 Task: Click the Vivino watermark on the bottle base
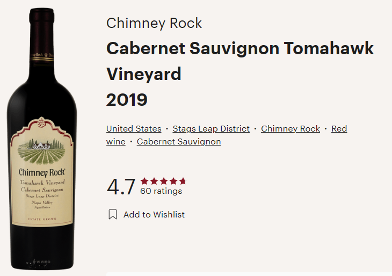point(41,262)
